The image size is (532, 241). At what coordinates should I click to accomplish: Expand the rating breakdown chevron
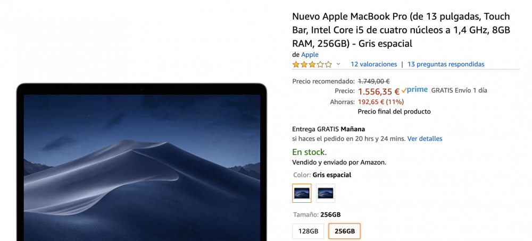338,64
